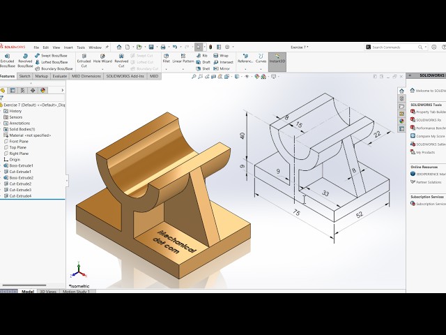This screenshot has height=335, width=446.
Task: Open the Compare My Score link
Action: click(428, 136)
